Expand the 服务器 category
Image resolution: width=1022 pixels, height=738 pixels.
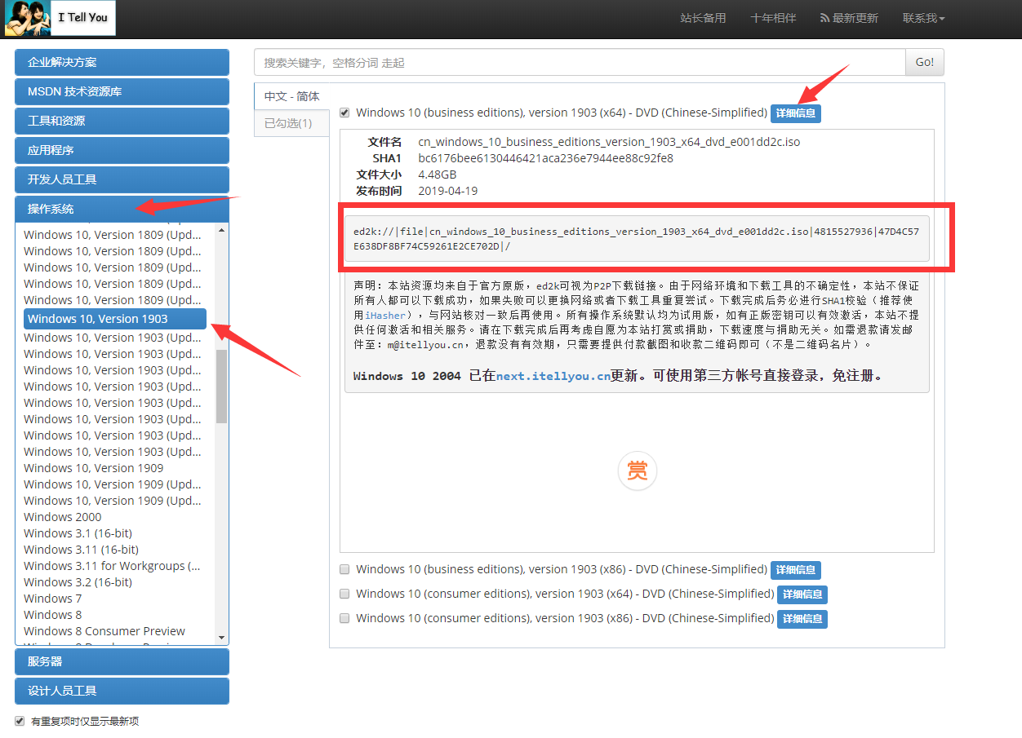[122, 661]
